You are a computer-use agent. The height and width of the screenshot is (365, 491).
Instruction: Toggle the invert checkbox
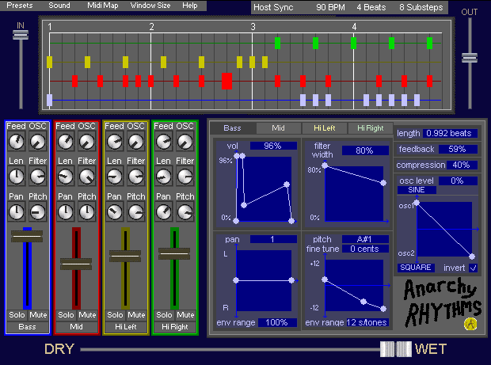coord(473,268)
